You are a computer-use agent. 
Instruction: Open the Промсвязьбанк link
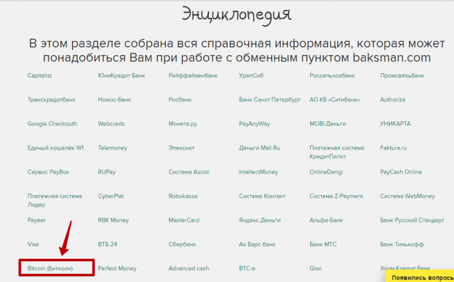click(x=402, y=76)
